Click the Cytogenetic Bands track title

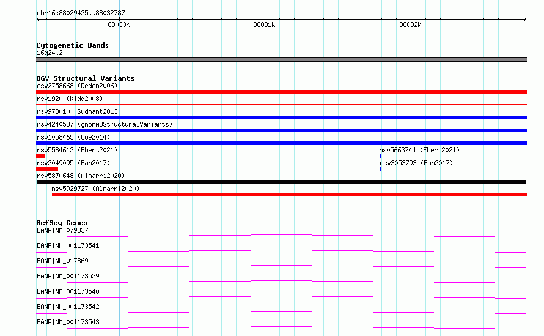[x=73, y=45]
